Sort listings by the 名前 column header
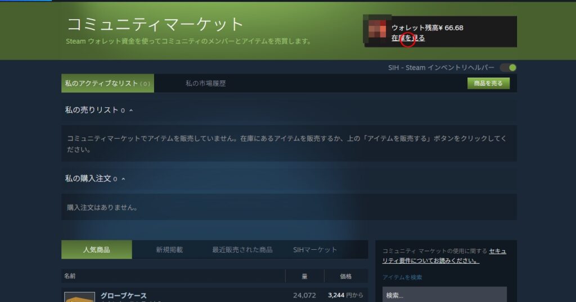576x302 pixels. [70, 276]
